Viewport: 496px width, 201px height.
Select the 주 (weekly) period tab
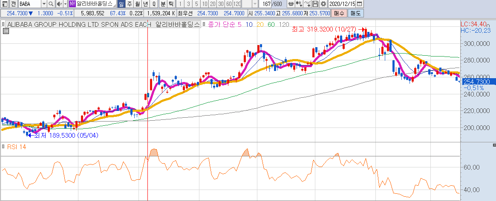pyautogui.click(x=130, y=4)
